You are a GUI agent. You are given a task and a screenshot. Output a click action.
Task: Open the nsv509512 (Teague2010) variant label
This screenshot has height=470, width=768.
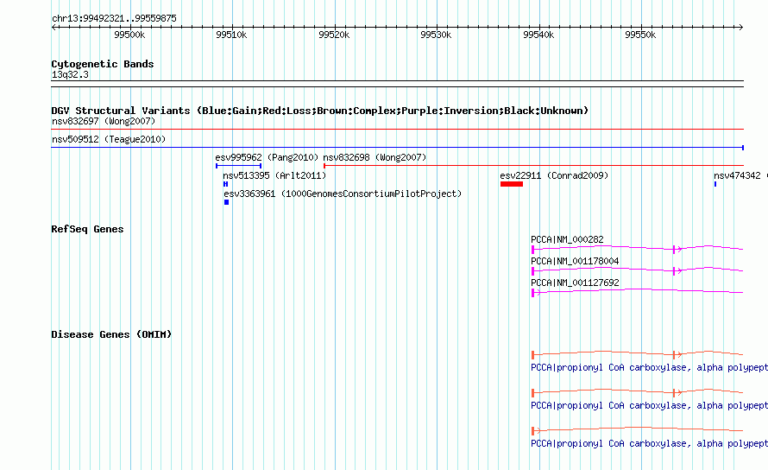(x=109, y=139)
